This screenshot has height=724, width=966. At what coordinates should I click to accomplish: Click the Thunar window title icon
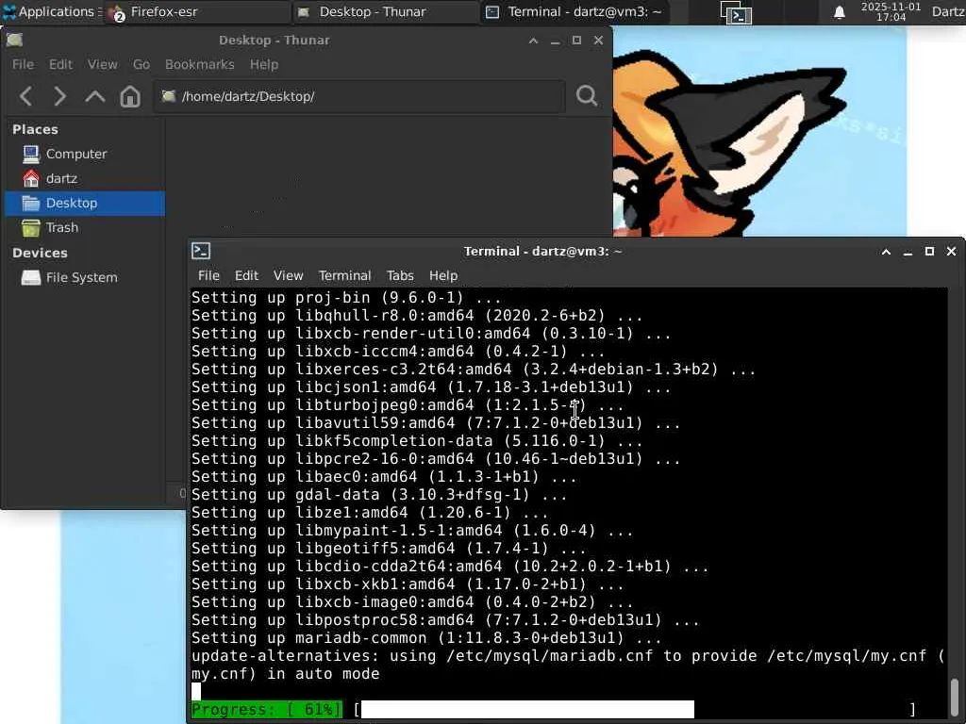tap(15, 40)
